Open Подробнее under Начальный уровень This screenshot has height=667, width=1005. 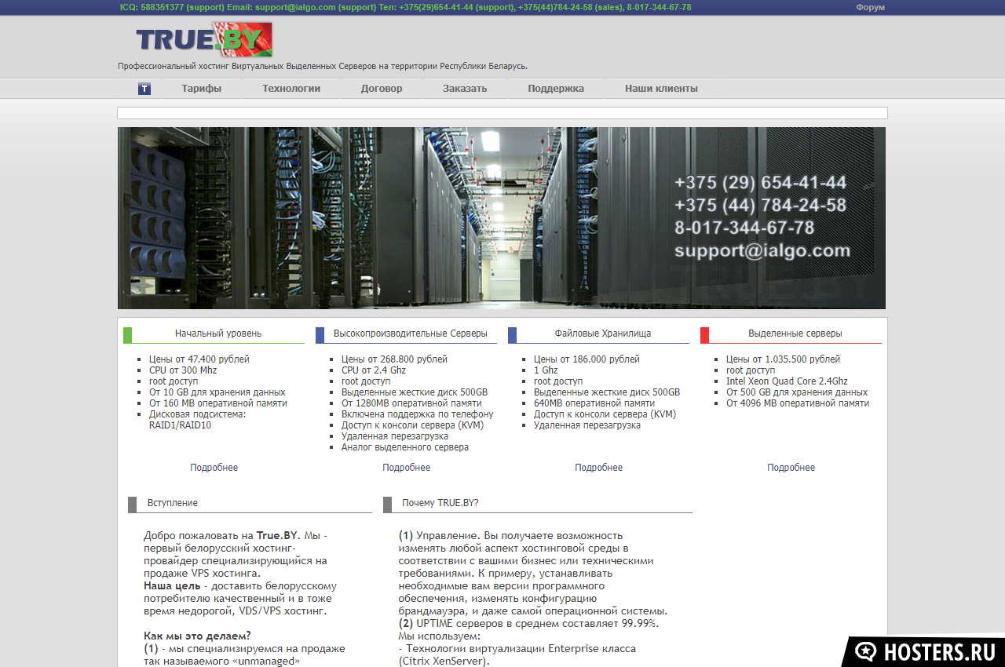[x=214, y=468]
